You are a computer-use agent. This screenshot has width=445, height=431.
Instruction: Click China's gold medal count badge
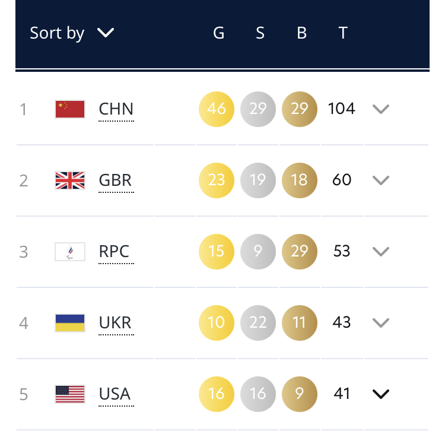[217, 109]
